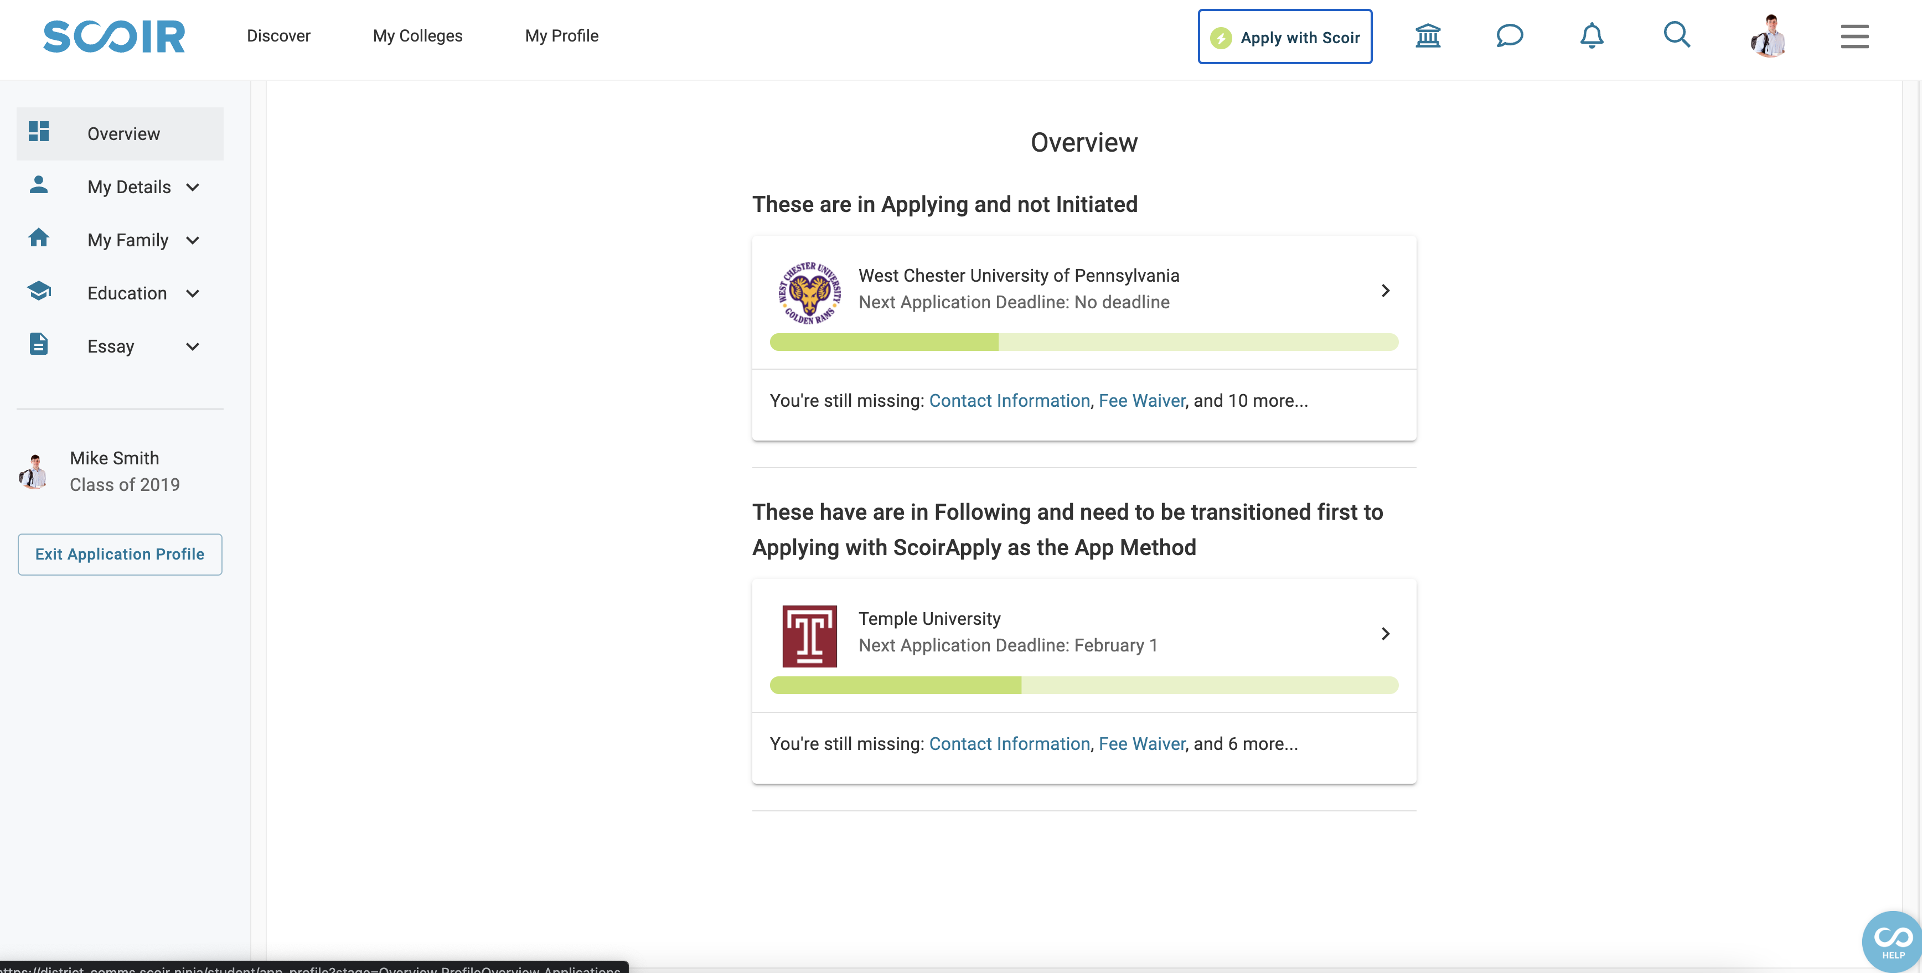Open West Chester University card chevron

[x=1386, y=290]
